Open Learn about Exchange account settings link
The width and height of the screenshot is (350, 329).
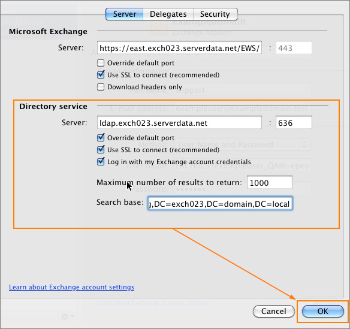(71, 287)
